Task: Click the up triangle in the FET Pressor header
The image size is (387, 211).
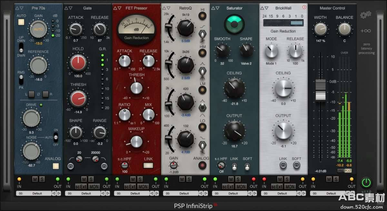Action: coord(115,8)
